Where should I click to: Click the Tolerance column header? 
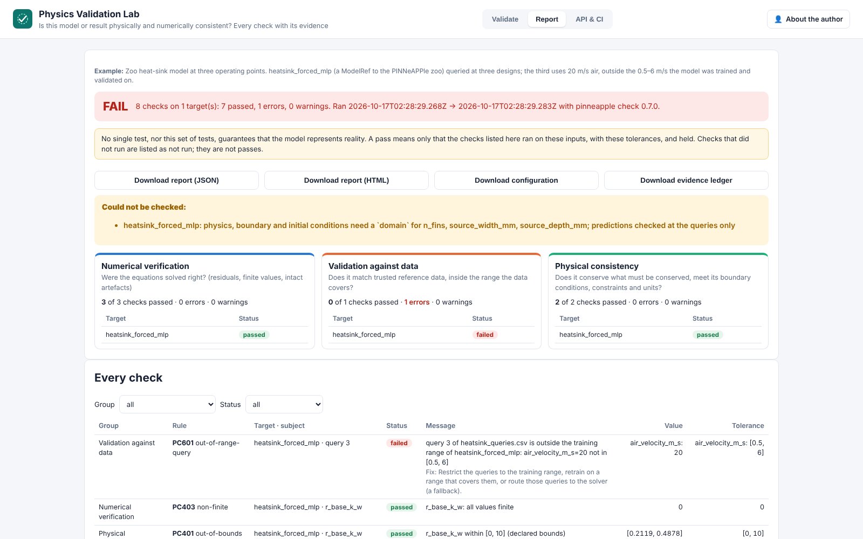click(748, 425)
